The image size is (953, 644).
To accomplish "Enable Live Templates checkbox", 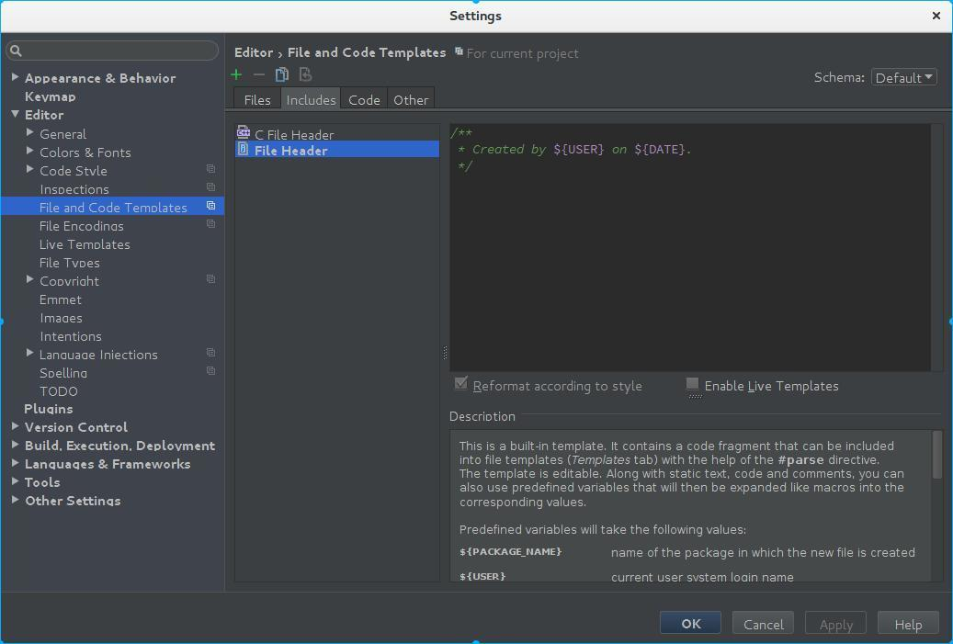I will pyautogui.click(x=692, y=384).
